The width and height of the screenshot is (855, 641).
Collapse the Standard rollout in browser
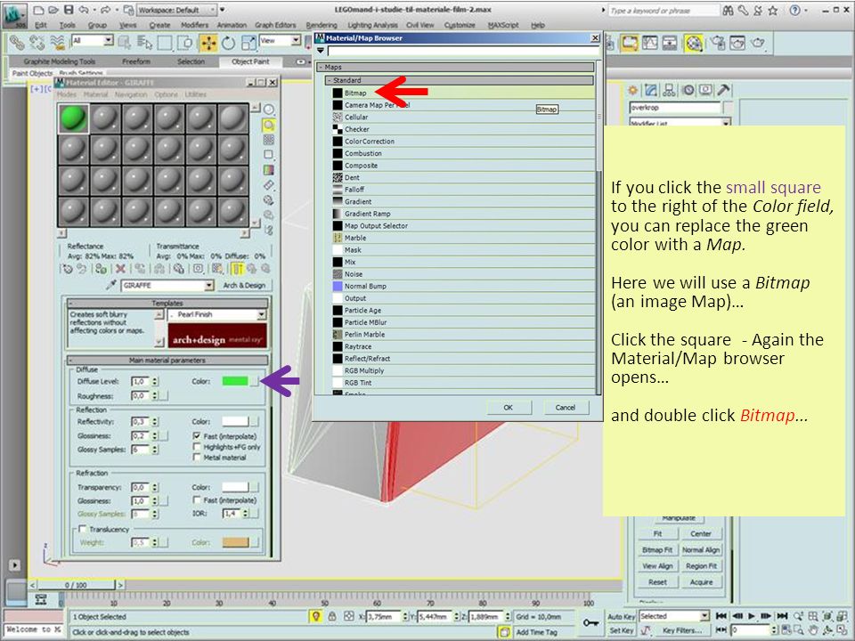460,80
